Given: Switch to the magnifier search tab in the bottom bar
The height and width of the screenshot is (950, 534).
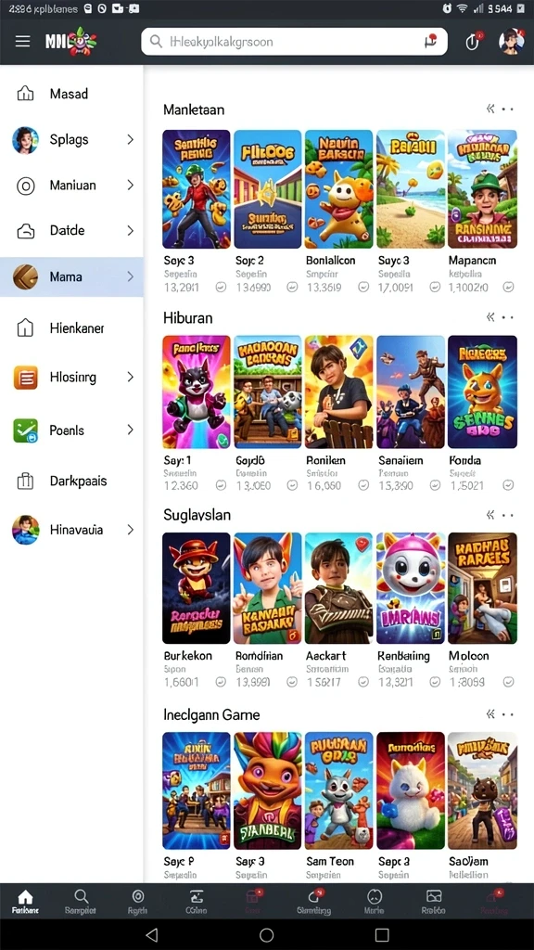Looking at the screenshot, I should (x=81, y=901).
